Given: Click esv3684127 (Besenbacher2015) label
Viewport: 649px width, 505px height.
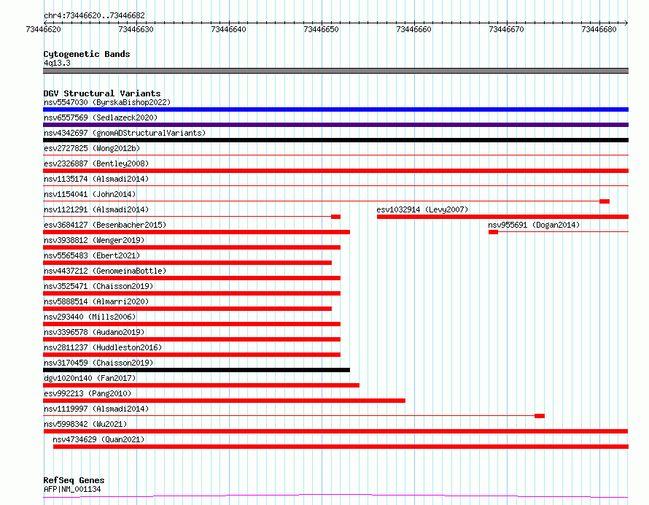Looking at the screenshot, I should point(105,225).
